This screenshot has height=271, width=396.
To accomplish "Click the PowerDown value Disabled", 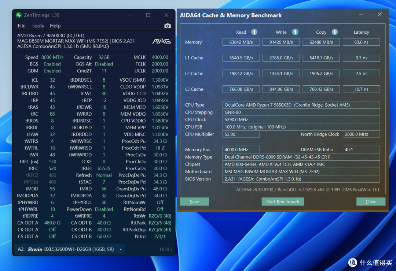I will point(104,209).
